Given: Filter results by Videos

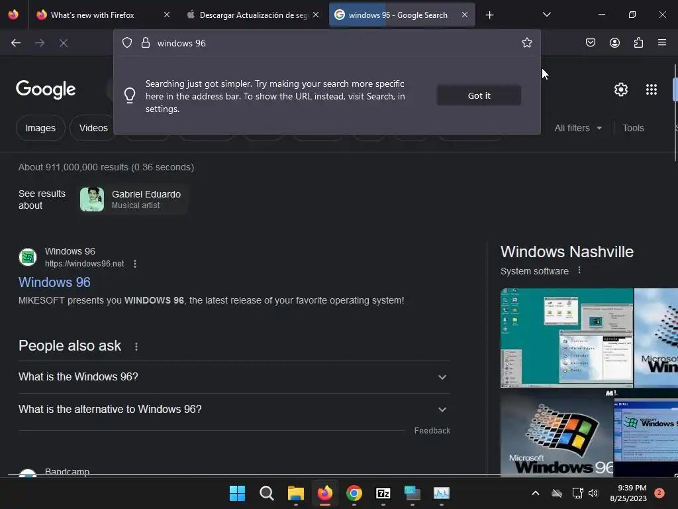Looking at the screenshot, I should 93,128.
